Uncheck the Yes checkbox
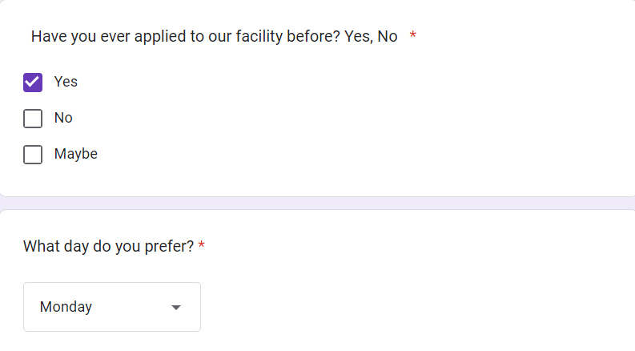635x351 pixels. click(33, 82)
